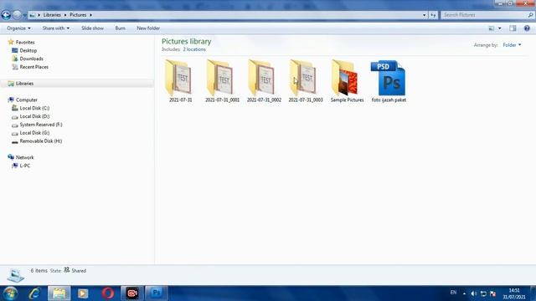The width and height of the screenshot is (536, 301).
Task: Open the Share with menu
Action: click(56, 28)
